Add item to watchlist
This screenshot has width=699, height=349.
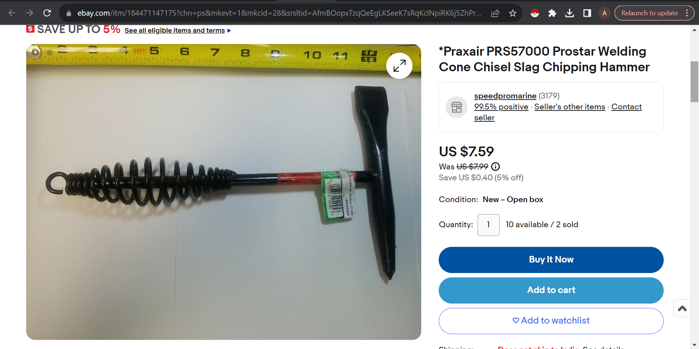[551, 321]
